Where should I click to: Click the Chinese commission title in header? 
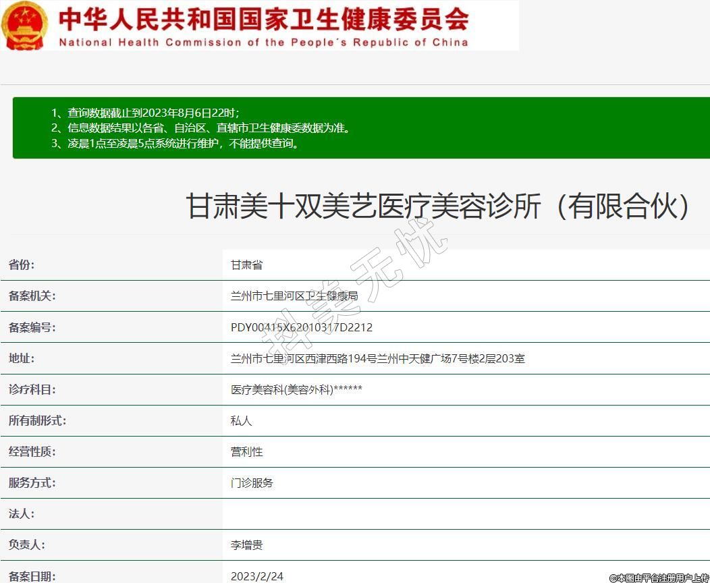tap(263, 19)
